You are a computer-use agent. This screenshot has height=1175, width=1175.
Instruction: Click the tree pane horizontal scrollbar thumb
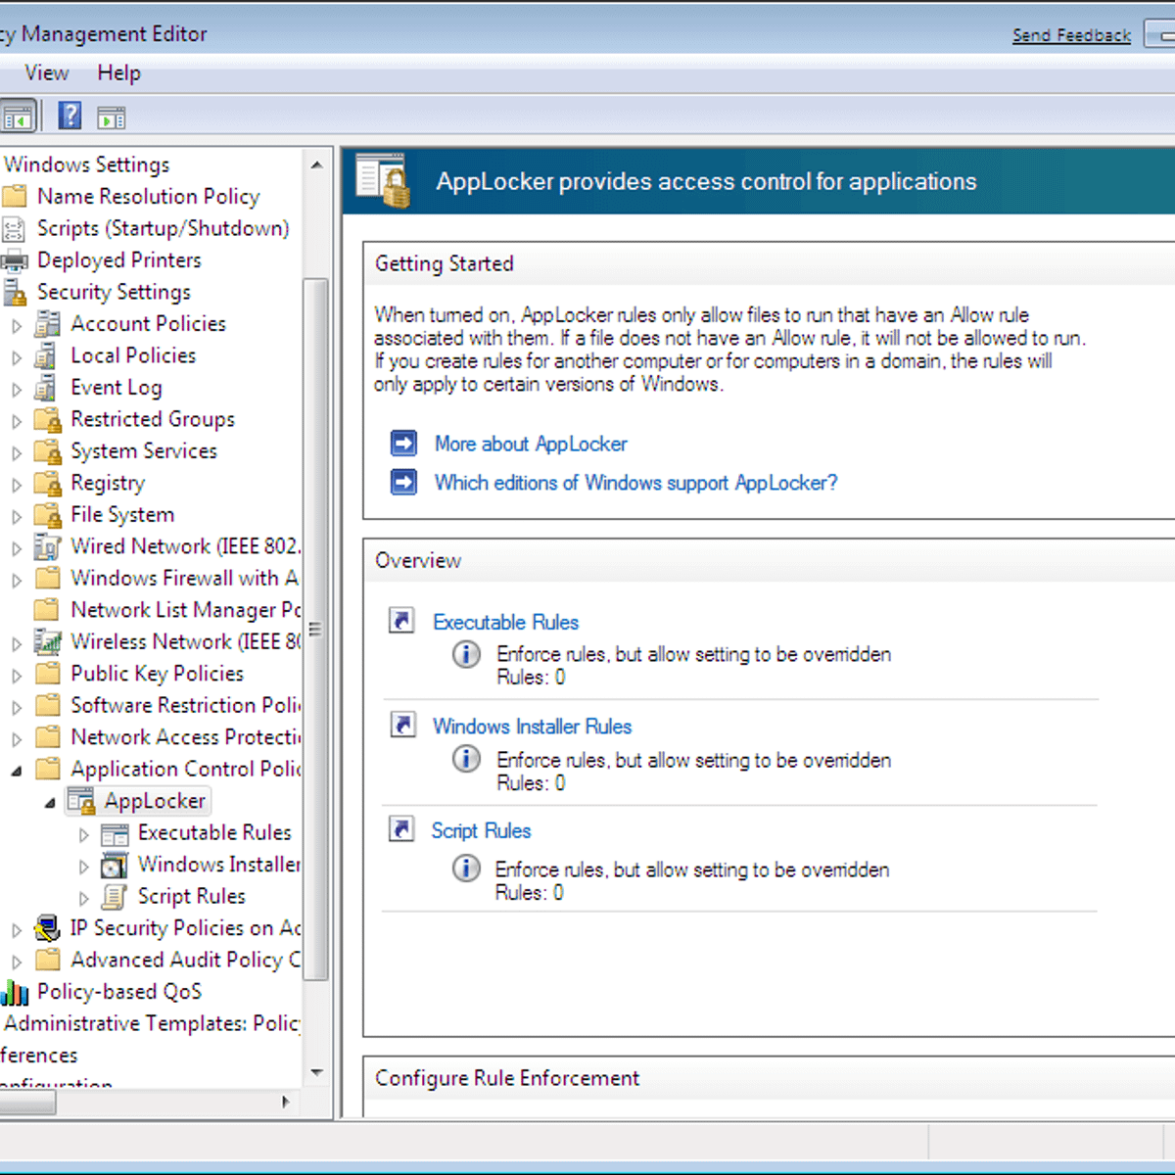(27, 1103)
